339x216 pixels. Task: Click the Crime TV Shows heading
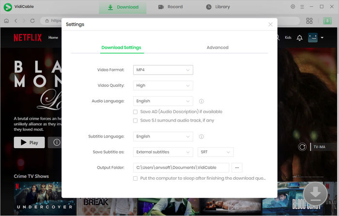click(x=31, y=176)
